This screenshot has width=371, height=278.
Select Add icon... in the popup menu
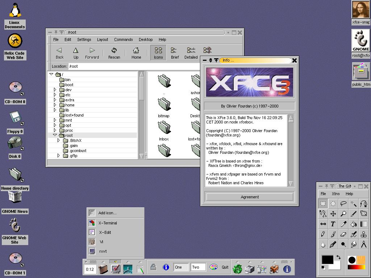pos(116,213)
